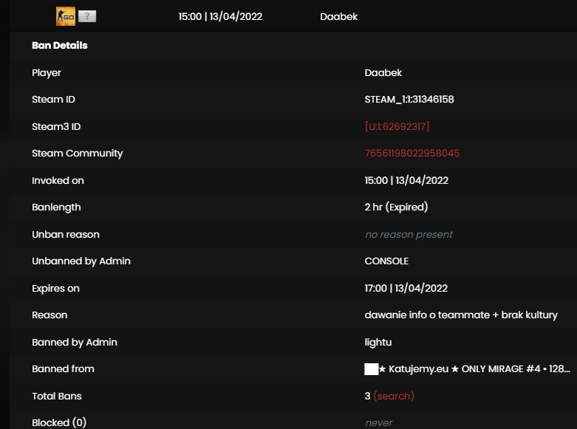Click the banning admin name lightu

pyautogui.click(x=378, y=342)
